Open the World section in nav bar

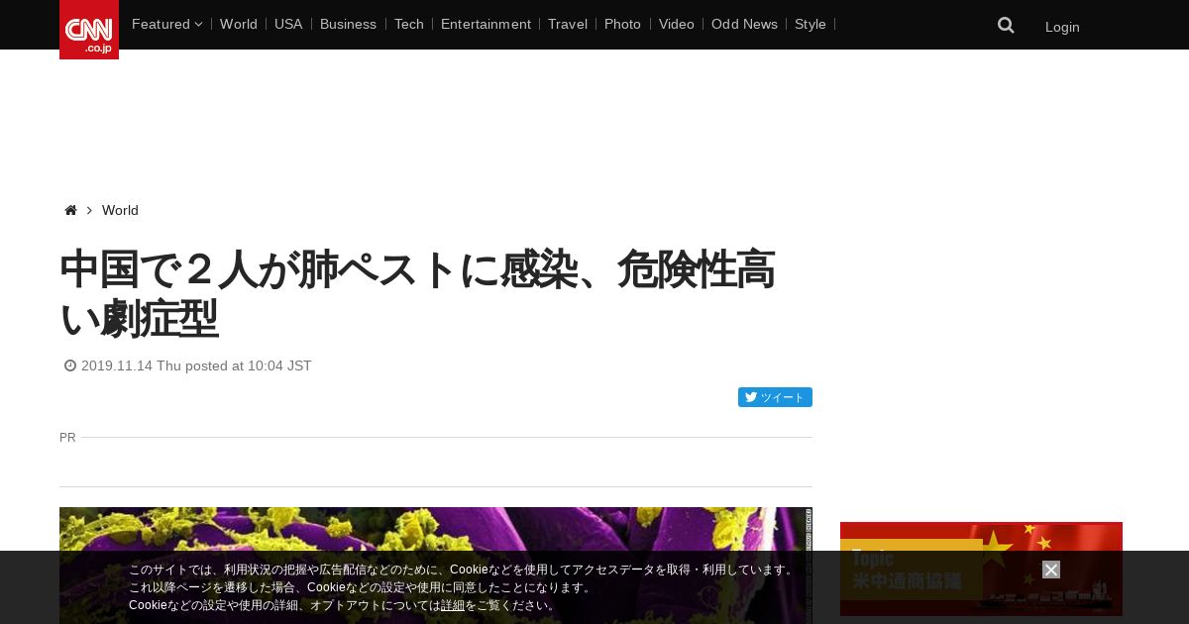[x=239, y=24]
